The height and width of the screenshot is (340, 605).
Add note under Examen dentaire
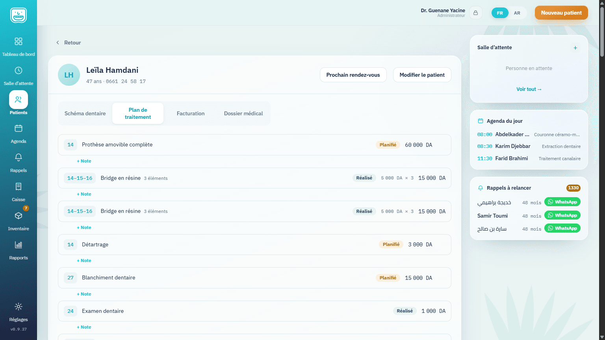pos(84,327)
